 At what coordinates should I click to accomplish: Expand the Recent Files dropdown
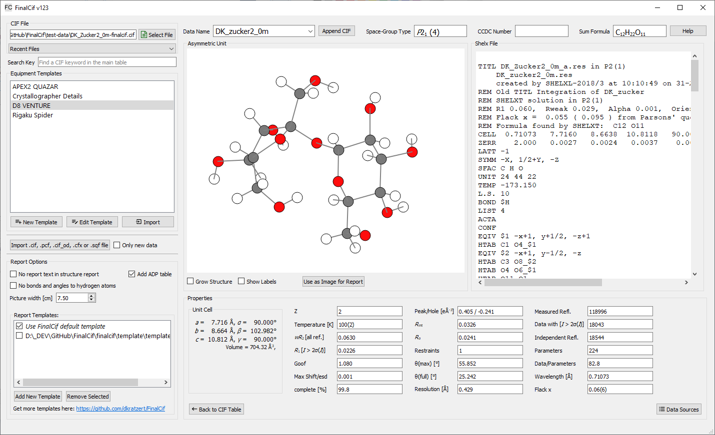pos(92,49)
